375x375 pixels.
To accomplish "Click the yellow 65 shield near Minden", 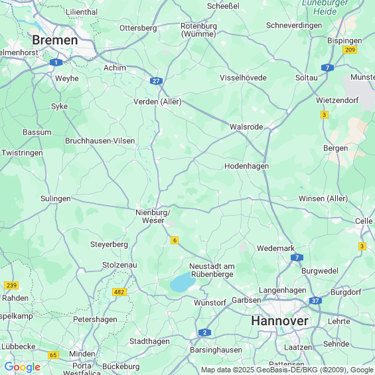I will coord(53,355).
